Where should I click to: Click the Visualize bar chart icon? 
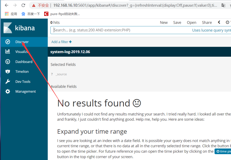pyautogui.click(x=8, y=51)
